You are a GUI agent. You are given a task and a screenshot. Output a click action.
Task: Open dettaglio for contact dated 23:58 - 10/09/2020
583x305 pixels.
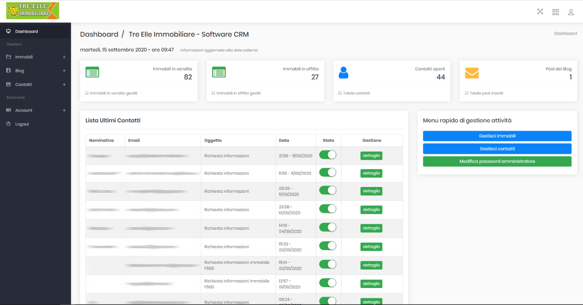coord(371,210)
